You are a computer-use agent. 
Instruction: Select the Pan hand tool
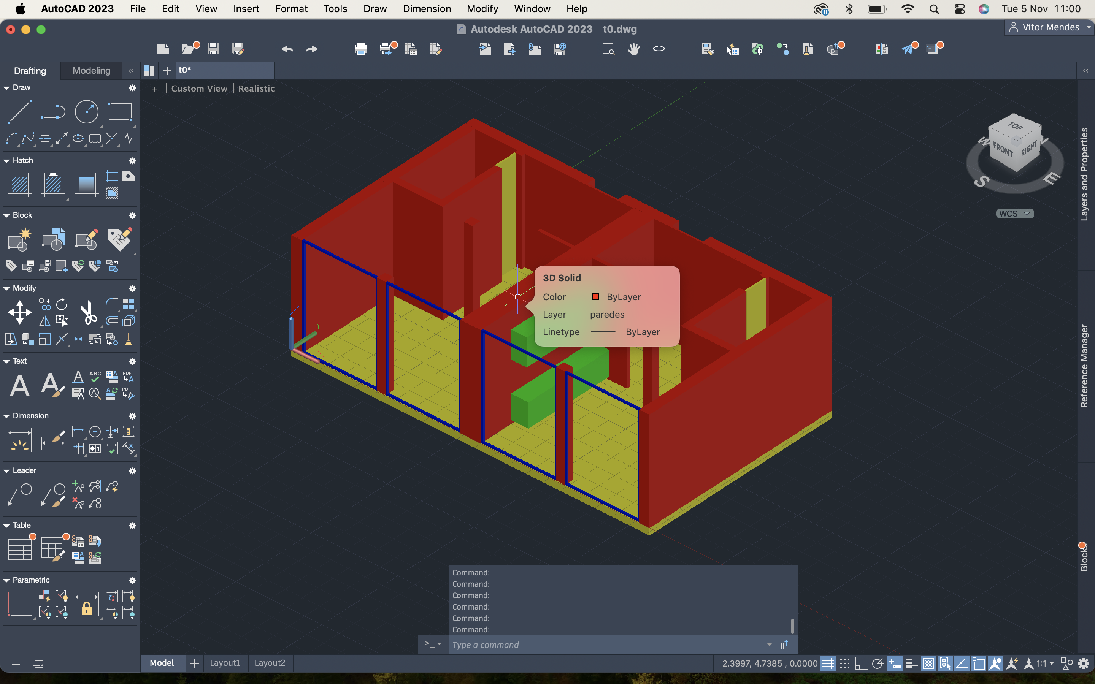coord(633,49)
